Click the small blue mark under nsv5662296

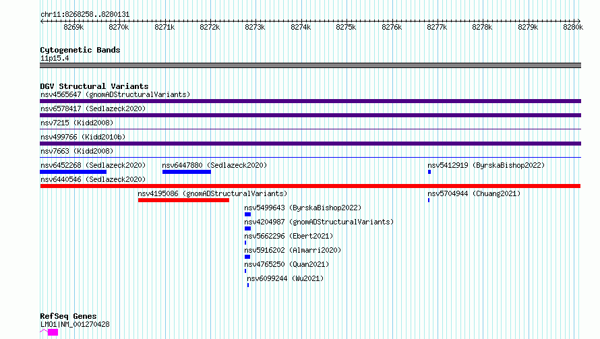(x=245, y=243)
